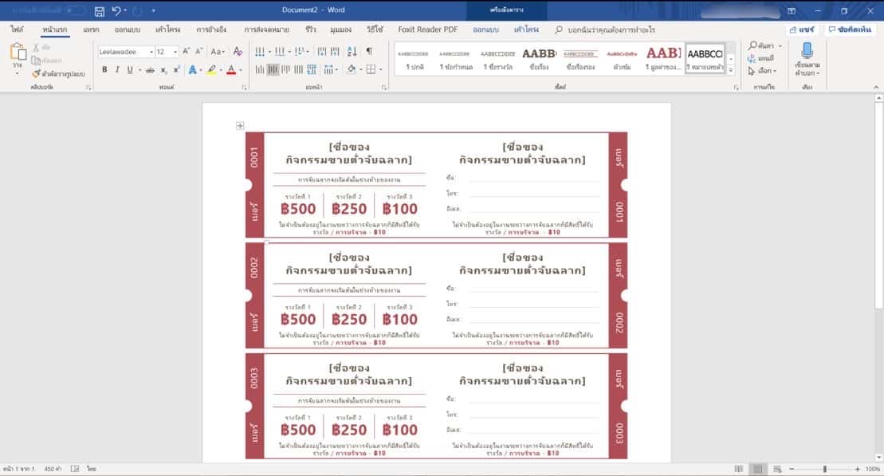Image resolution: width=884 pixels, height=476 pixels.
Task: Click the Share button
Action: point(803,30)
